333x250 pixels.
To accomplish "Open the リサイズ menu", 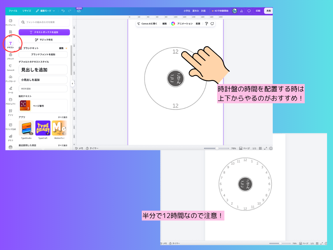I will pos(27,11).
